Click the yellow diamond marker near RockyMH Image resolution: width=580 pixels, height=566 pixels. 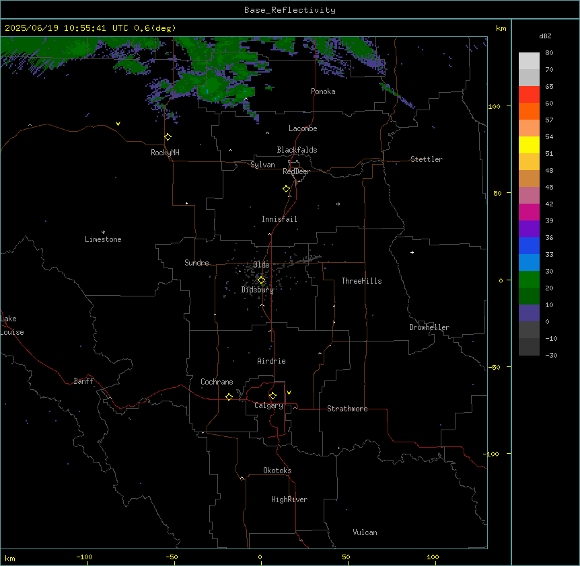(x=168, y=137)
